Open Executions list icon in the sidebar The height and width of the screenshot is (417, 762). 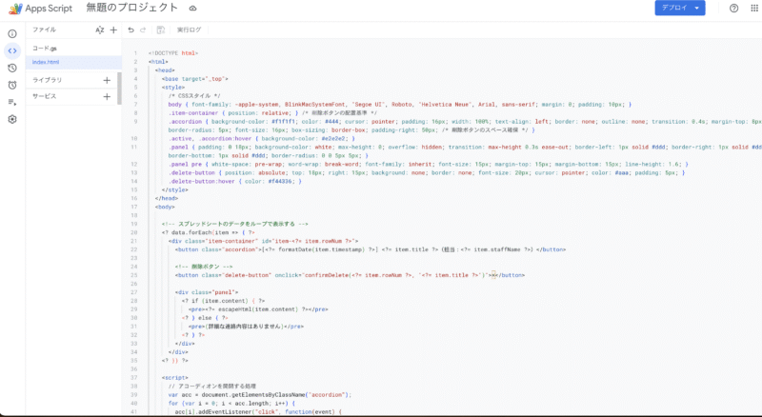(x=12, y=102)
